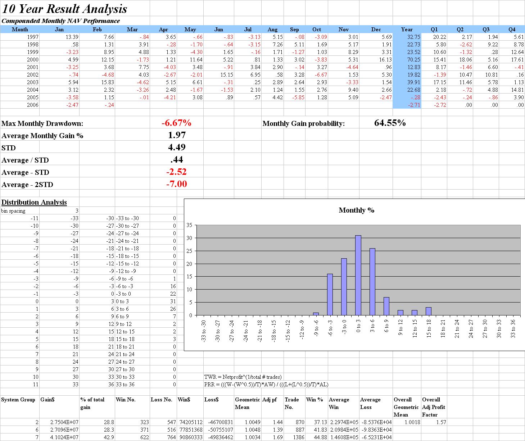Click the 'Dec' column header
525x441 pixels.
(376, 29)
